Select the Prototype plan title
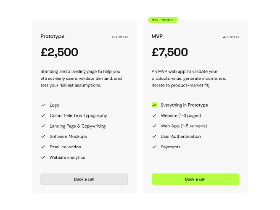 53,37
